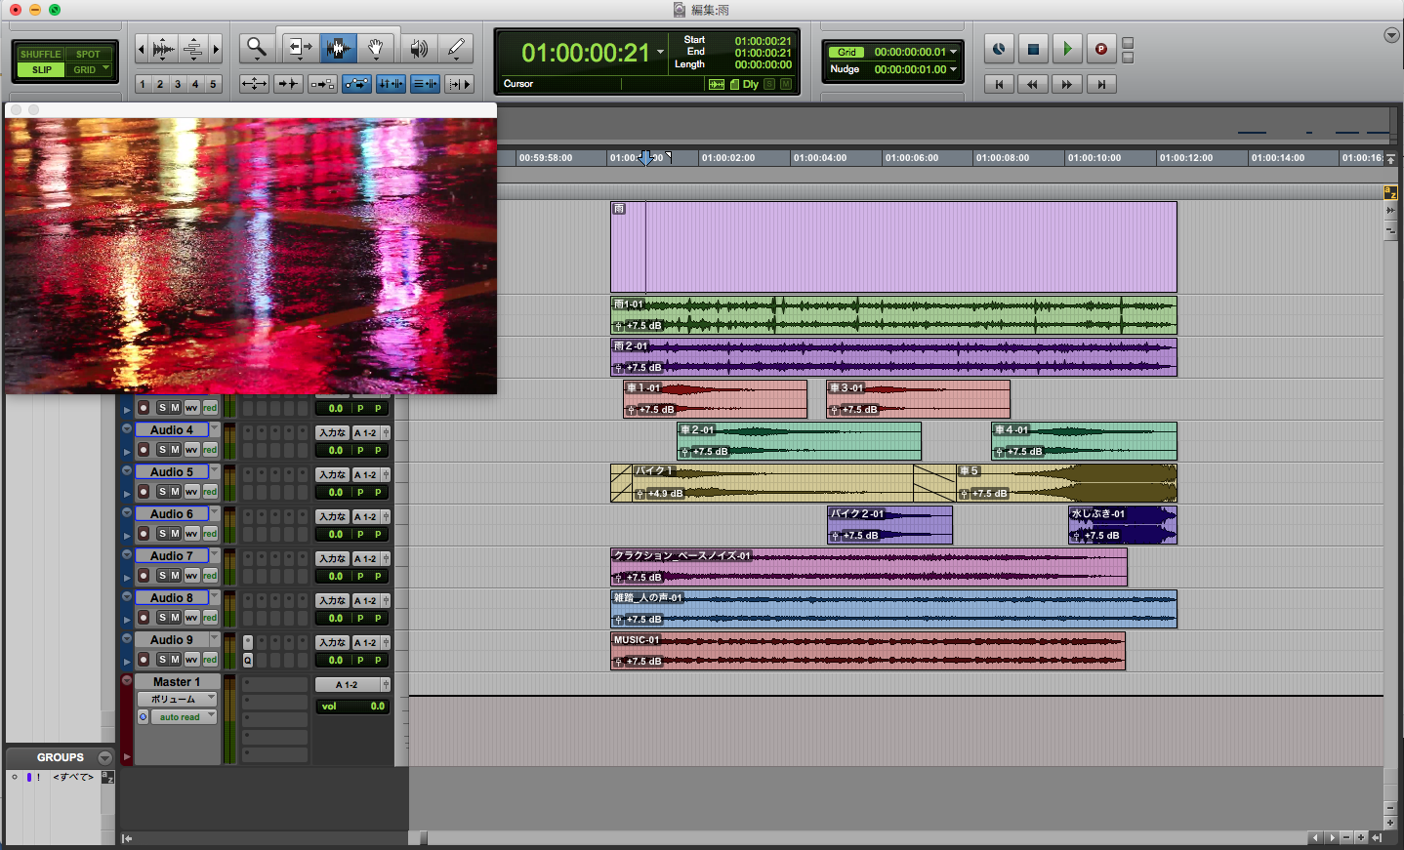This screenshot has height=850, width=1404.
Task: Click timeline ruler at 01:00:06:00
Action: click(911, 158)
